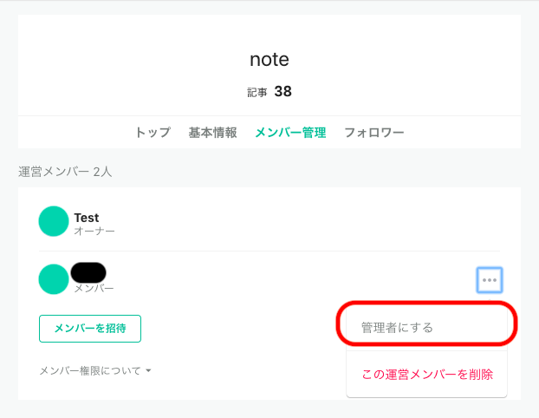Click the note magazine title
Screen dimensions: 539x418
click(269, 59)
